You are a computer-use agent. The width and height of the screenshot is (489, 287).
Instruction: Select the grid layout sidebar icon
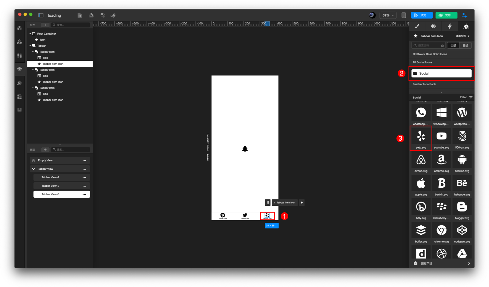click(x=19, y=56)
